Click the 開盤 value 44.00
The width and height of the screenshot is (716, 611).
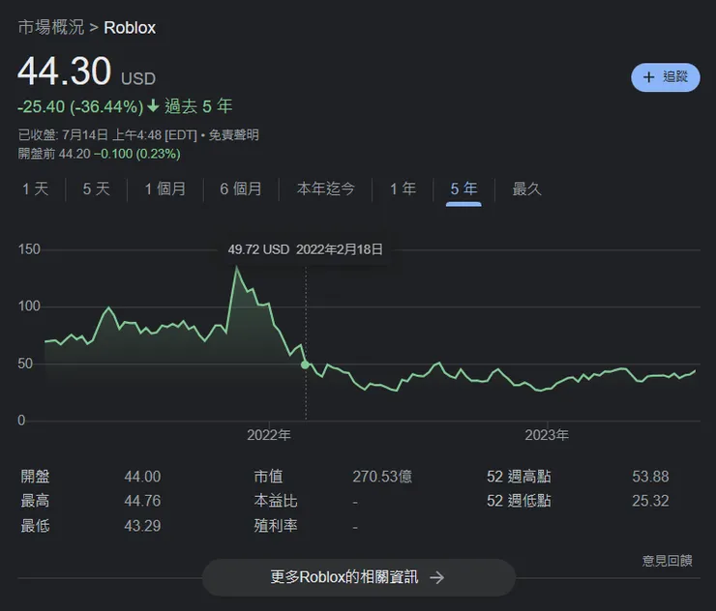[x=142, y=477]
